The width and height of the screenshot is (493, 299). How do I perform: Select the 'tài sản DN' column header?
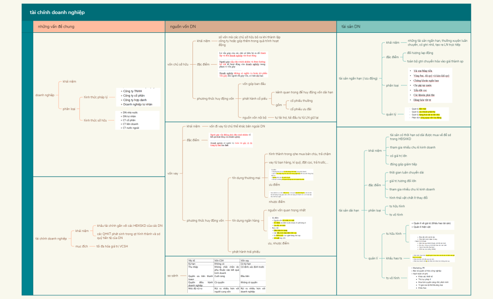[x=351, y=27]
